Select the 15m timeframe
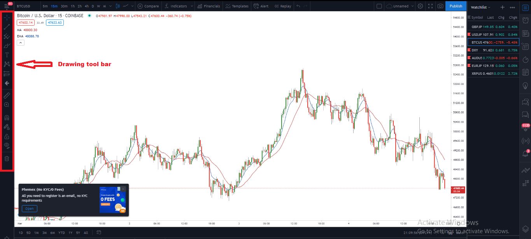The image size is (531, 239). tap(54, 6)
